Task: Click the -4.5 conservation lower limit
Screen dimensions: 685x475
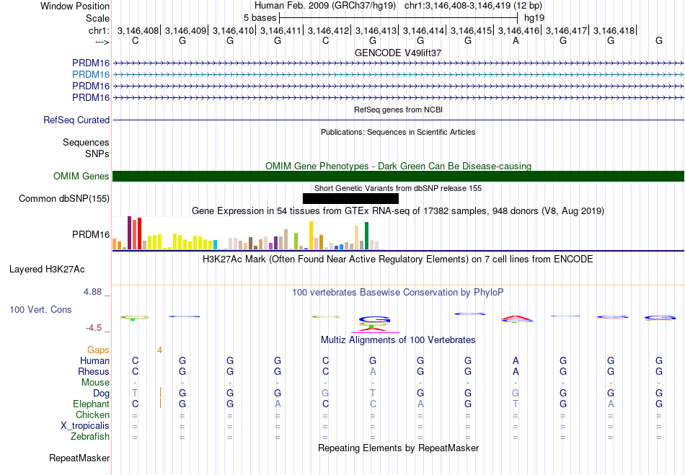Action: (94, 328)
